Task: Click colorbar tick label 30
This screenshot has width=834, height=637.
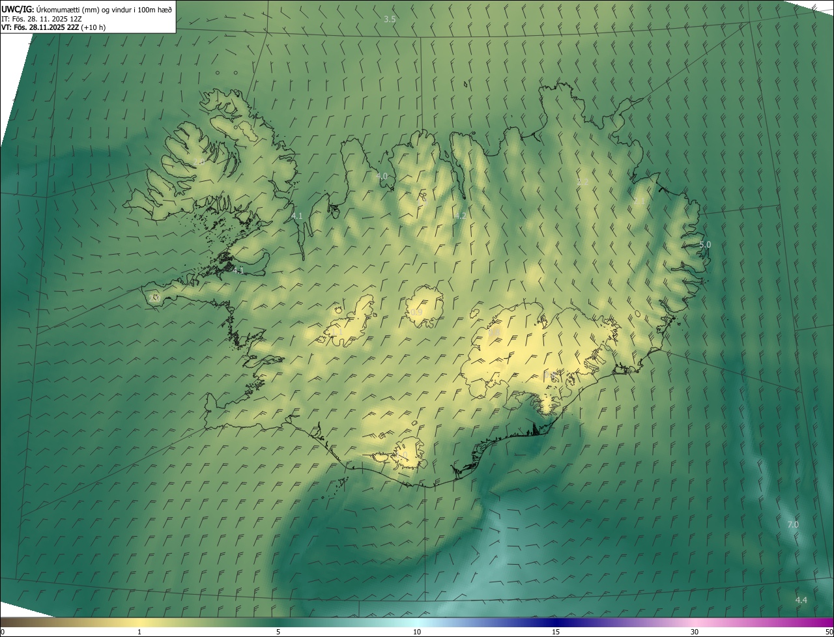Action: 695,632
